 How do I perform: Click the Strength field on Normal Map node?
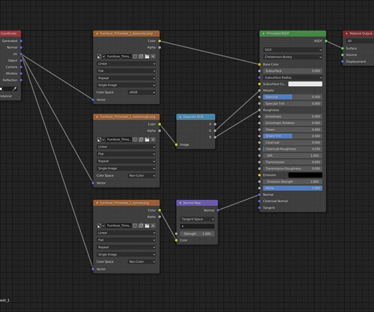(197, 234)
